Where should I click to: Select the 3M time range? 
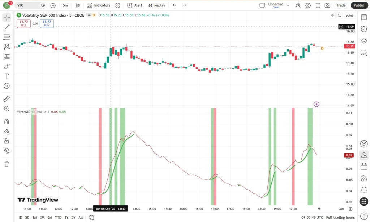click(x=42, y=218)
